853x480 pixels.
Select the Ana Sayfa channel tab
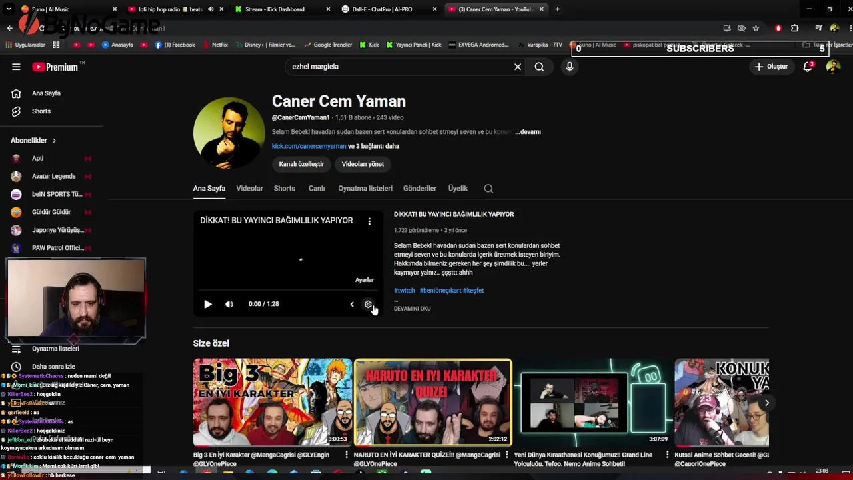click(209, 189)
